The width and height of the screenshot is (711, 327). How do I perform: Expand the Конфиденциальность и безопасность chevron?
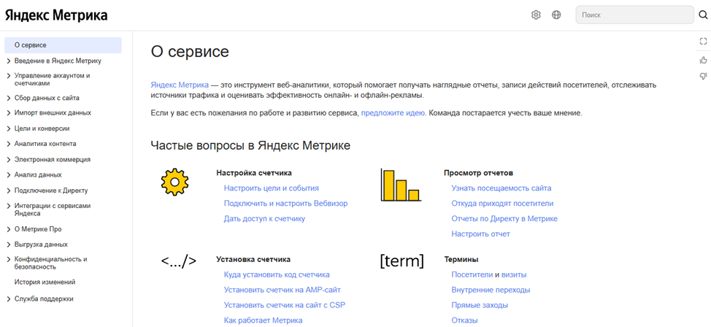click(9, 259)
